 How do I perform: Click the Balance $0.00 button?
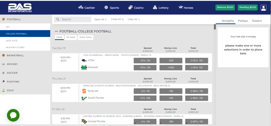(x=225, y=7)
